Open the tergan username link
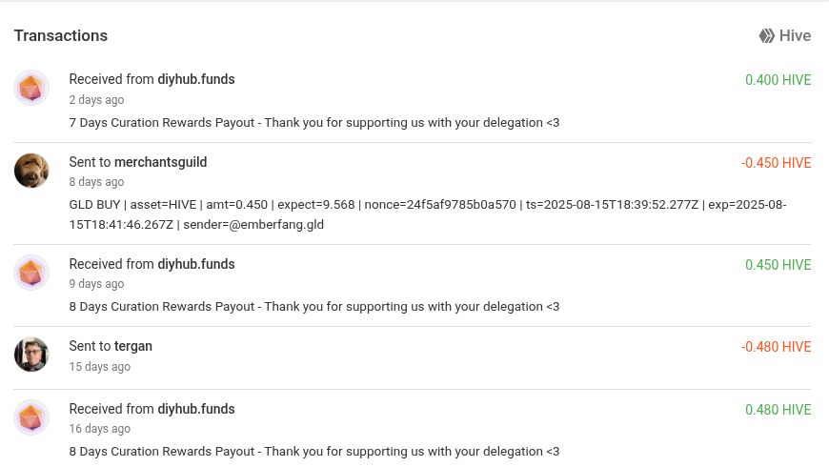Screen dimensions: 829x467 (x=133, y=346)
